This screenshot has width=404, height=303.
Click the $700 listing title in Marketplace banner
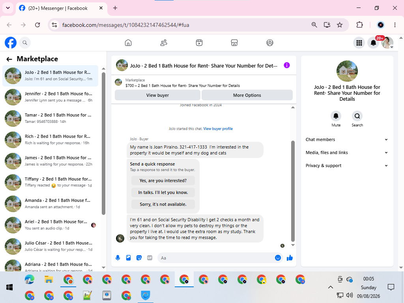(x=183, y=86)
